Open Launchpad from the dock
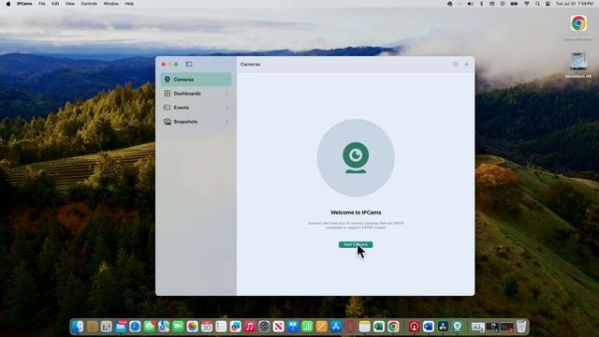The width and height of the screenshot is (599, 337). [x=106, y=327]
